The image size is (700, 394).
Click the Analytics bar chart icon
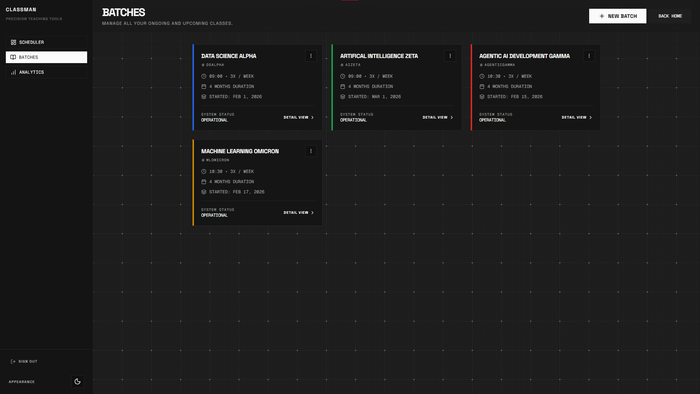(13, 72)
